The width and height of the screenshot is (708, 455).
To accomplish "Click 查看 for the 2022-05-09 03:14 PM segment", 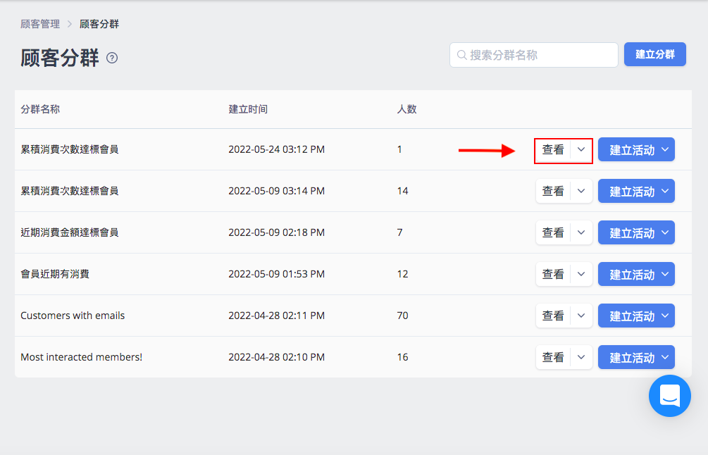I will tap(553, 191).
